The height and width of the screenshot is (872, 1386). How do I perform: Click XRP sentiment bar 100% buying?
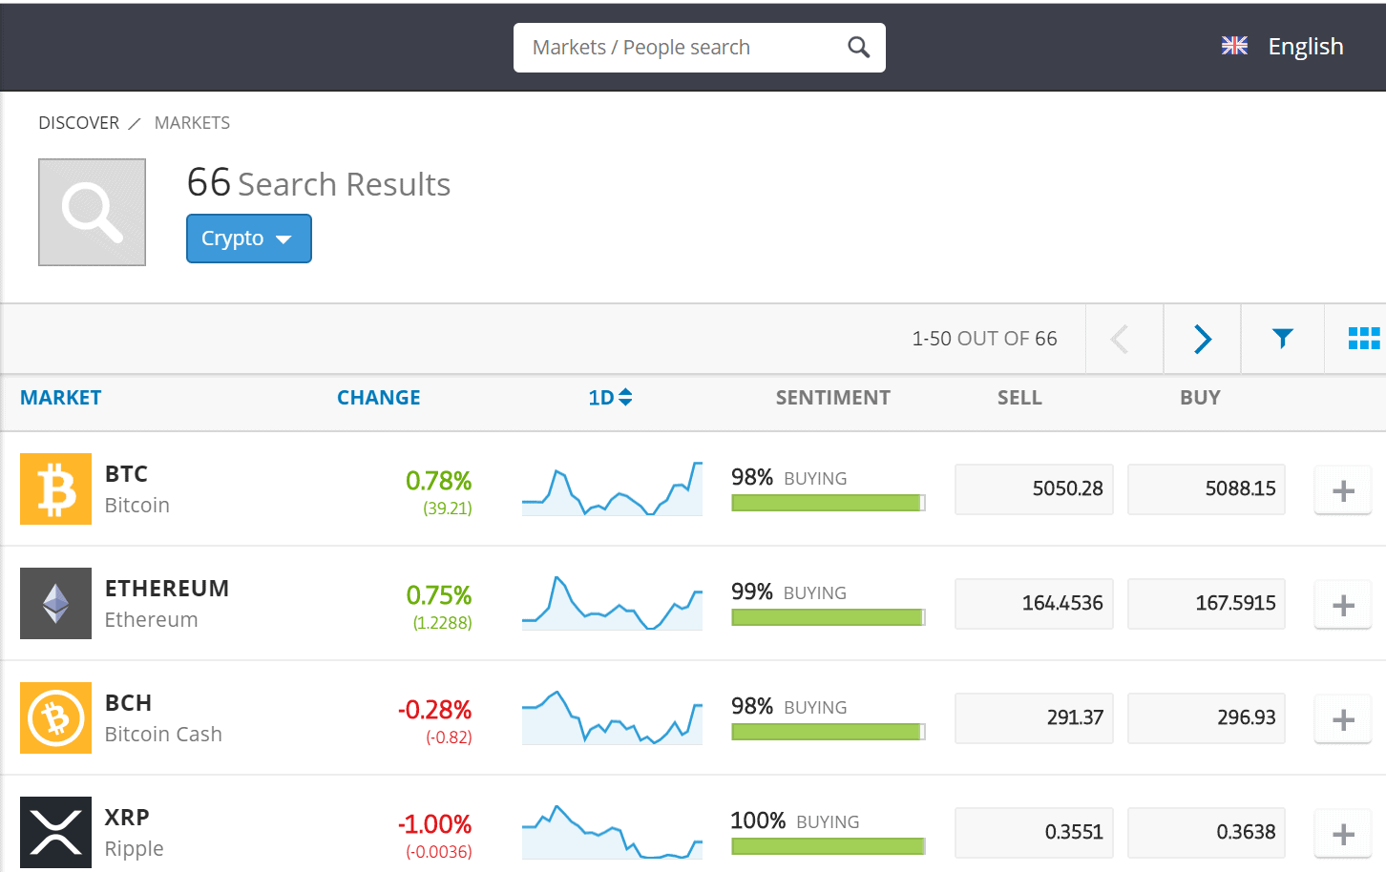[x=829, y=846]
